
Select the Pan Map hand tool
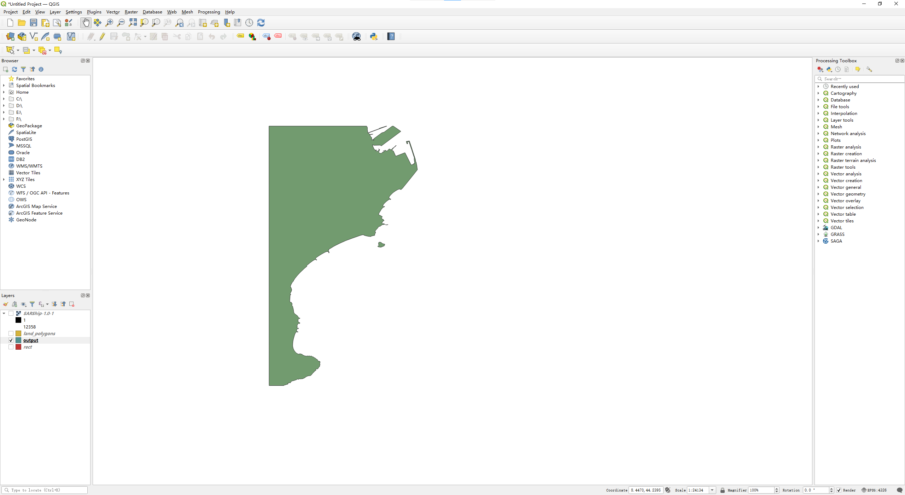click(x=86, y=23)
